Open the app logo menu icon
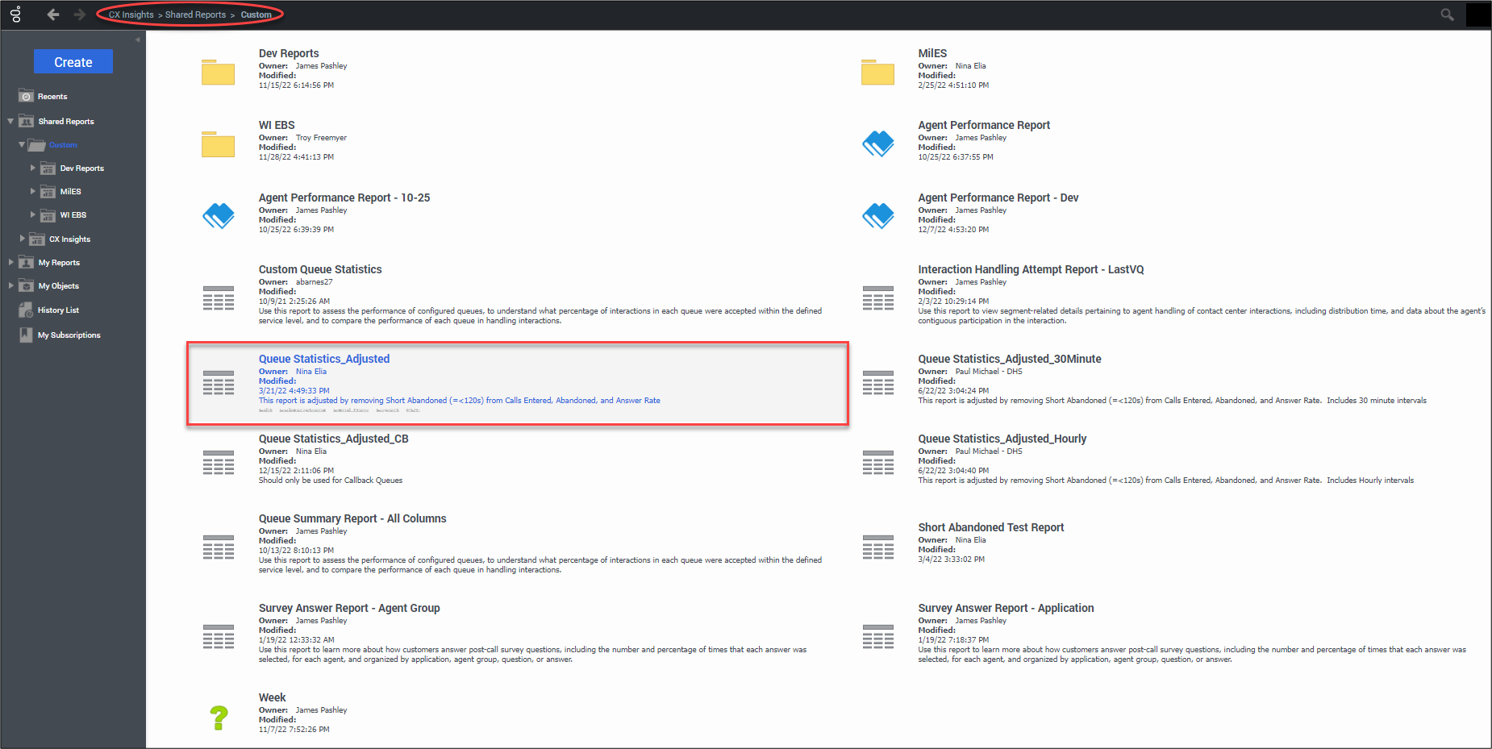 (15, 15)
